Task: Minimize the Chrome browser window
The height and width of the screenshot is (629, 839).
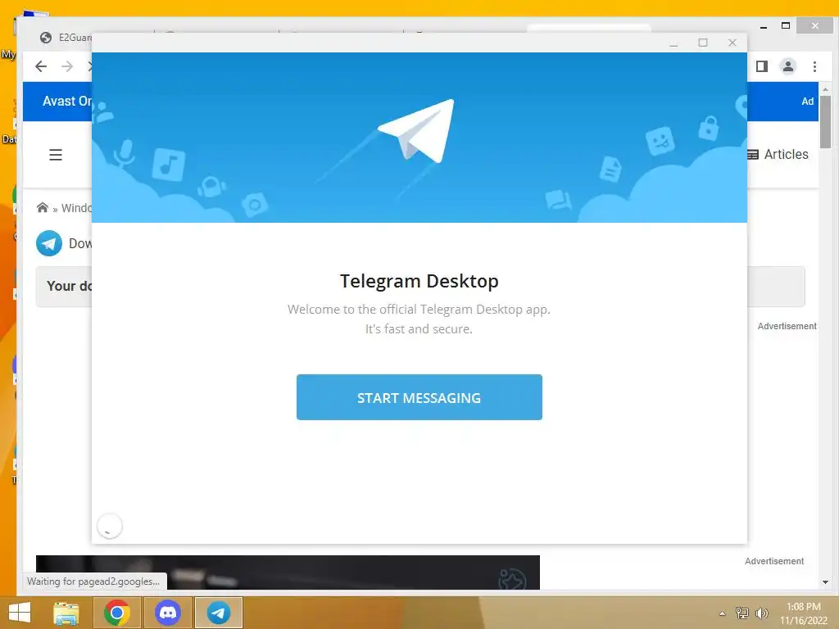Action: [764, 26]
